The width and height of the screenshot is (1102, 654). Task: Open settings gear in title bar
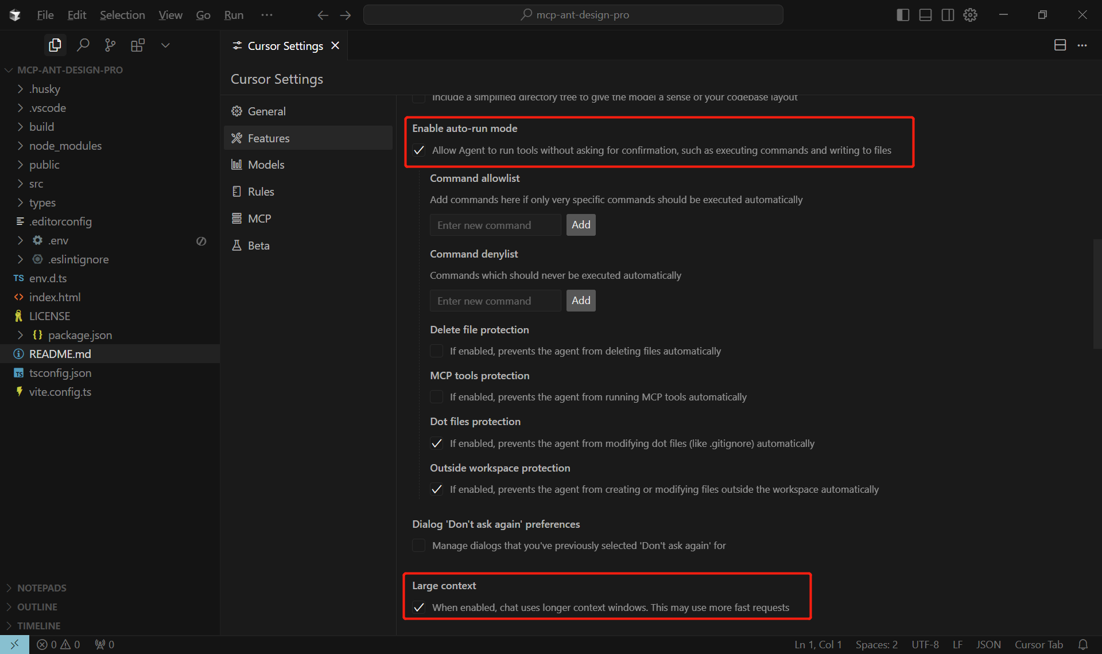(x=970, y=15)
